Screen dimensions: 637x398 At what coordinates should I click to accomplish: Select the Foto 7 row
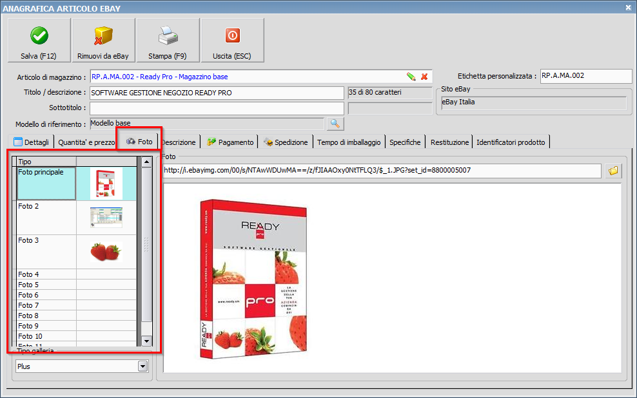[76, 305]
